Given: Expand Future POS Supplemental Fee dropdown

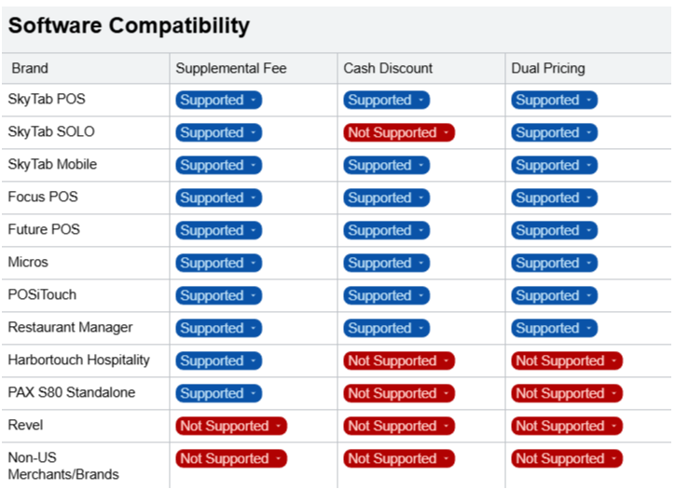Looking at the screenshot, I should (x=218, y=231).
